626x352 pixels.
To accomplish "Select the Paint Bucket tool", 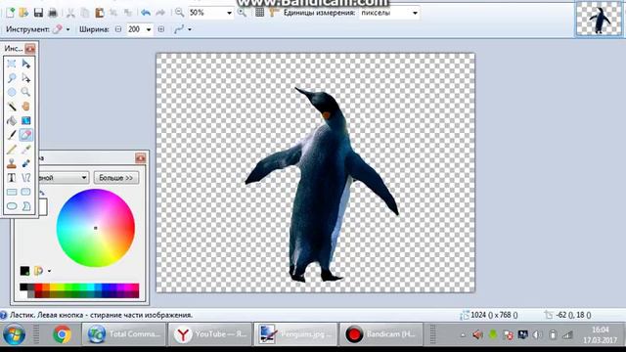I will [12, 120].
